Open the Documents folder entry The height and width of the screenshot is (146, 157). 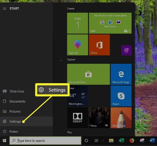[27, 101]
